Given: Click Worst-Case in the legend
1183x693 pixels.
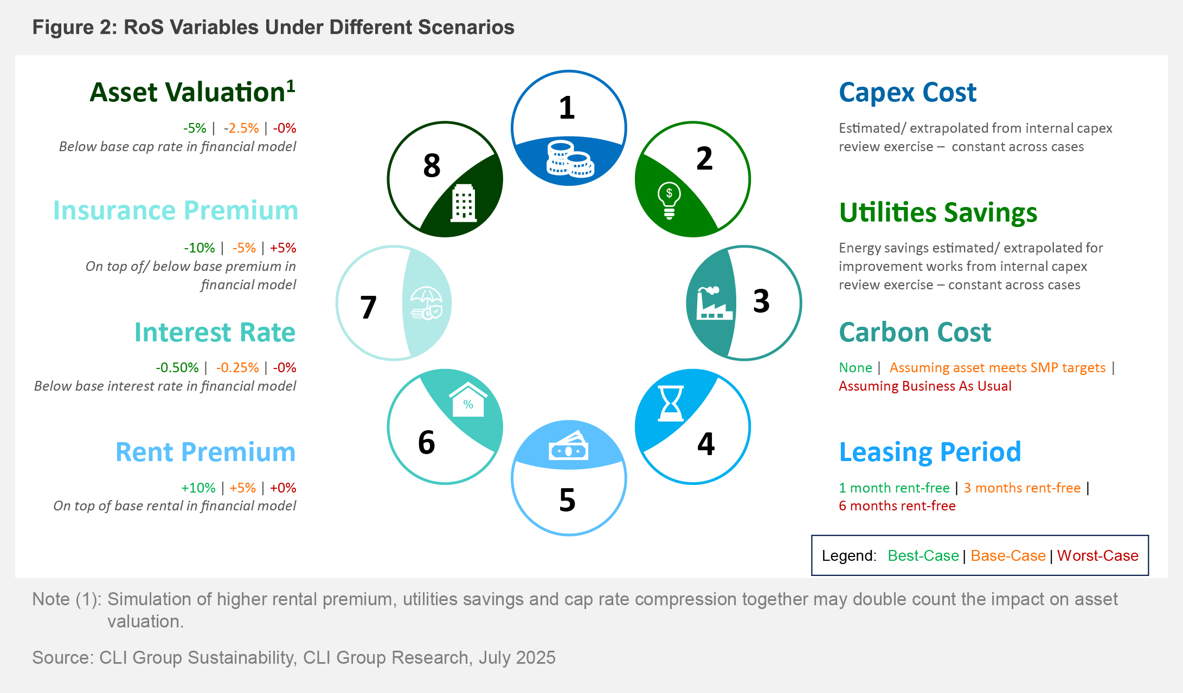Looking at the screenshot, I should click(x=1097, y=555).
